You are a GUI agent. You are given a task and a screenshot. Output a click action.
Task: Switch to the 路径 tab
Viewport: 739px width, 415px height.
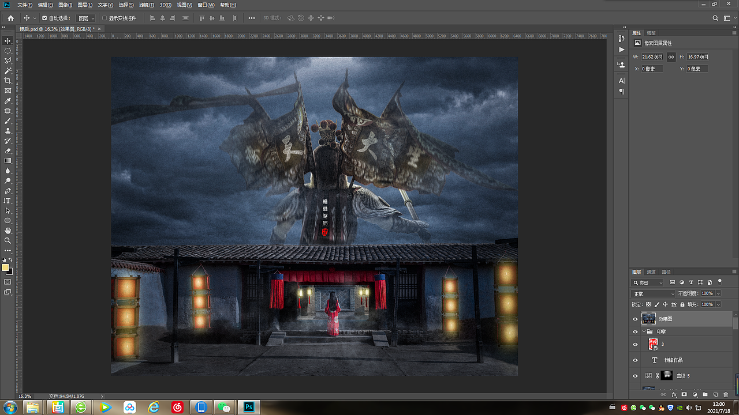(x=666, y=272)
